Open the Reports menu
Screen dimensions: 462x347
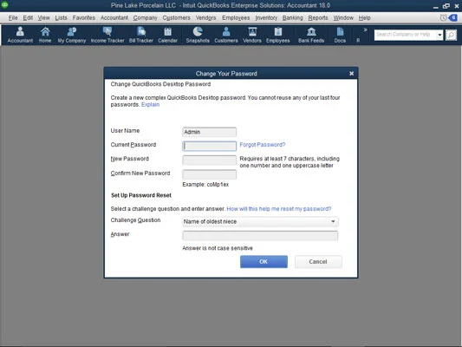point(318,18)
